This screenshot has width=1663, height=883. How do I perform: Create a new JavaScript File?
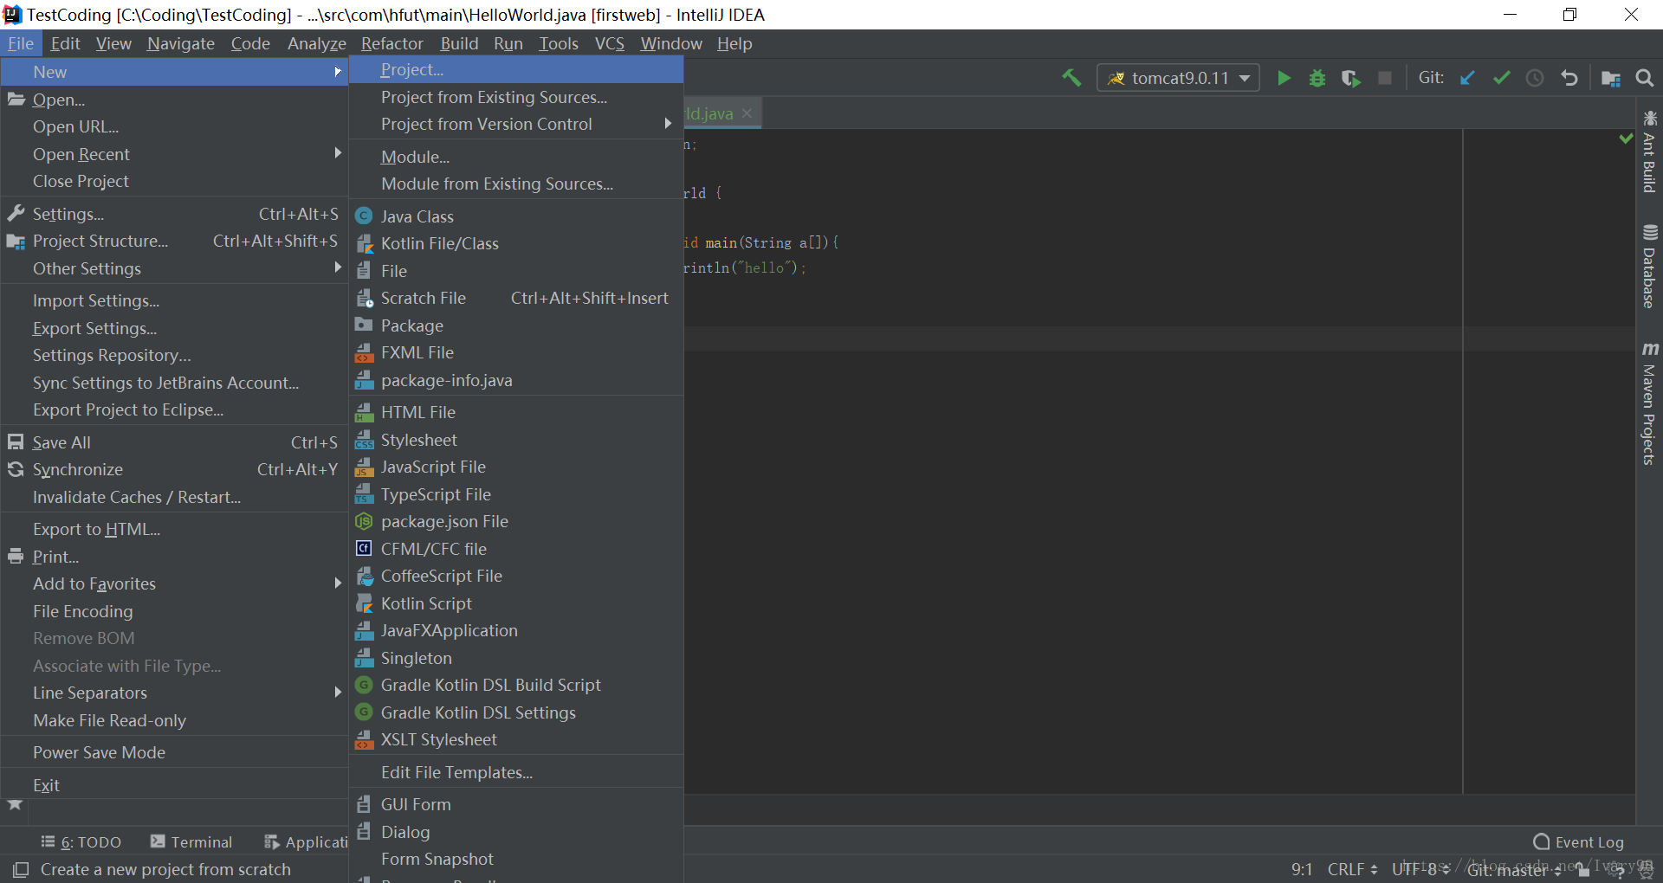tap(516, 467)
